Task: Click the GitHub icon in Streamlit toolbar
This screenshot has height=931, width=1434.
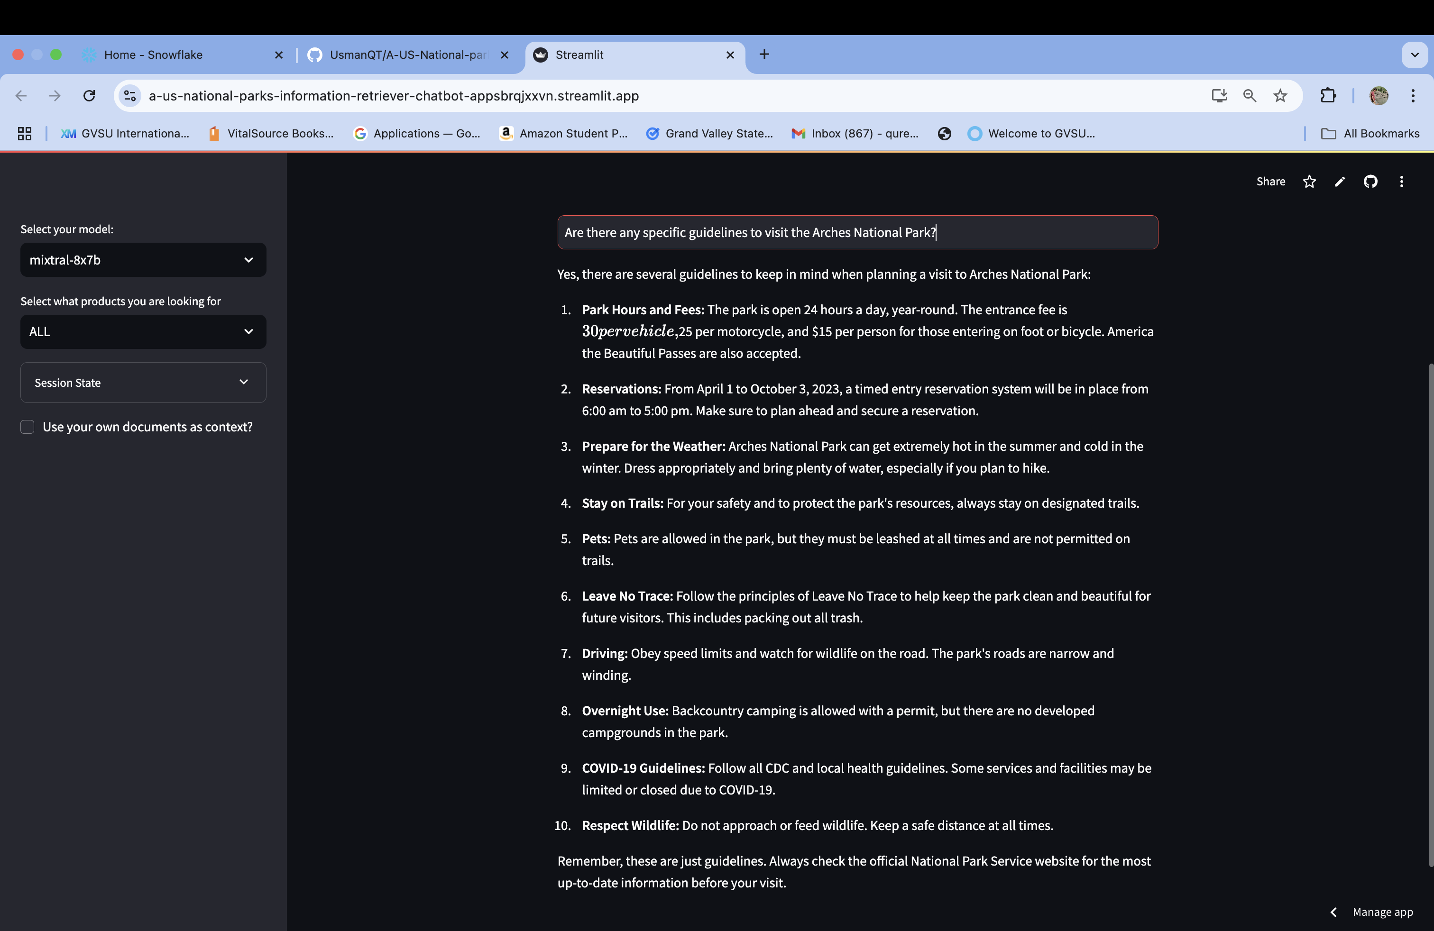Action: (1370, 182)
